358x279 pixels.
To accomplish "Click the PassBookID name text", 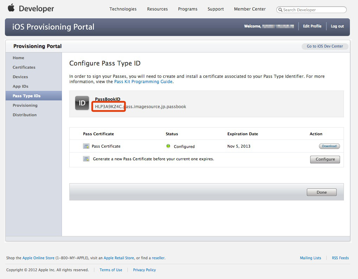I will tap(107, 99).
